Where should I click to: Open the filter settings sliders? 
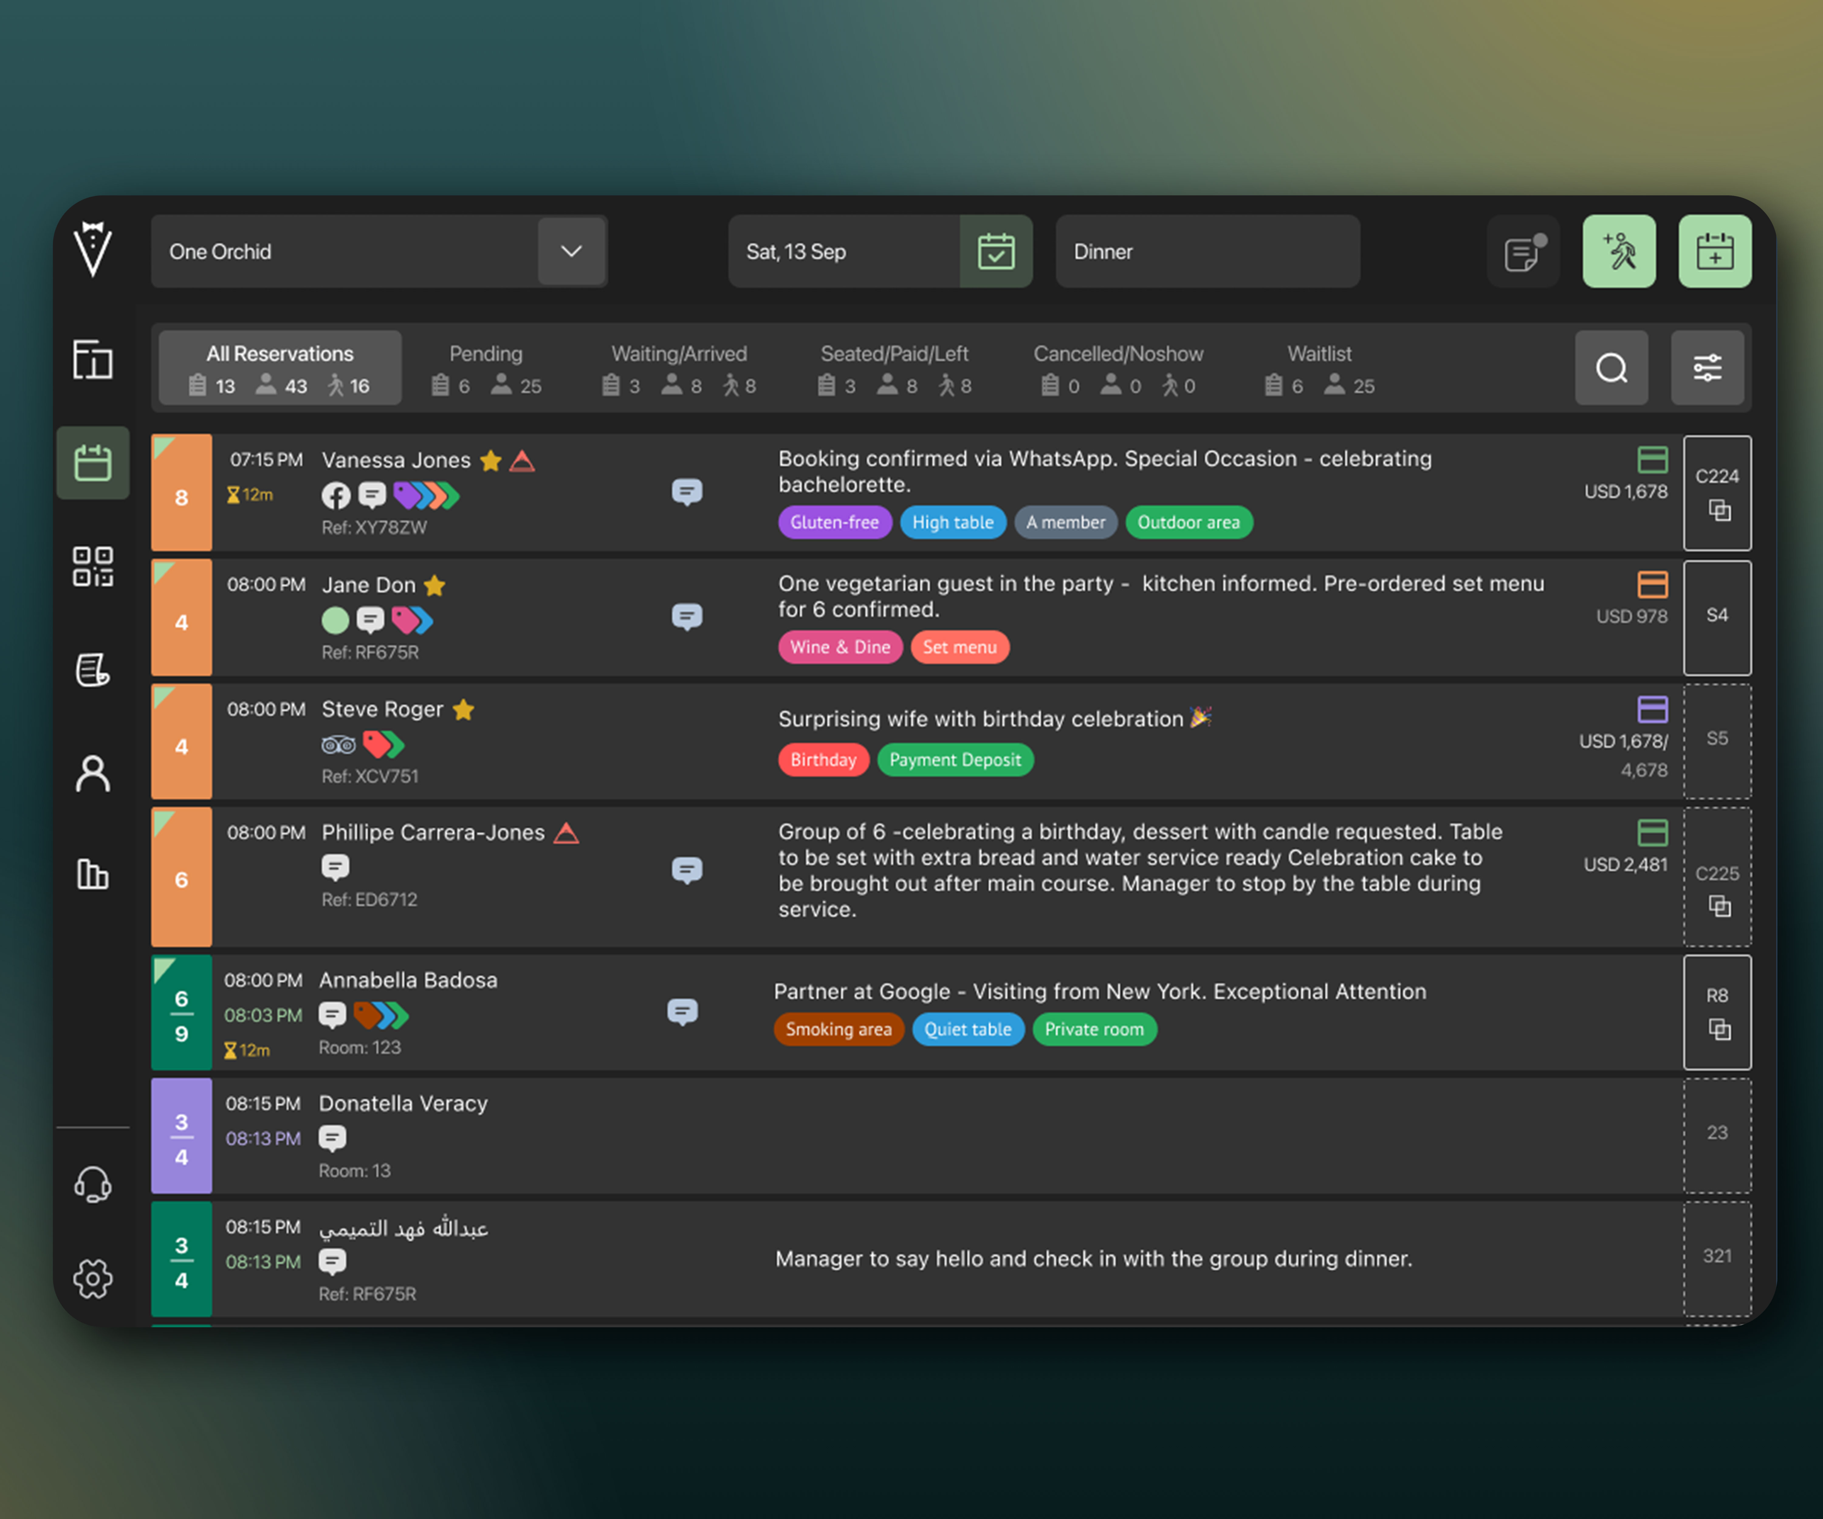coord(1708,368)
